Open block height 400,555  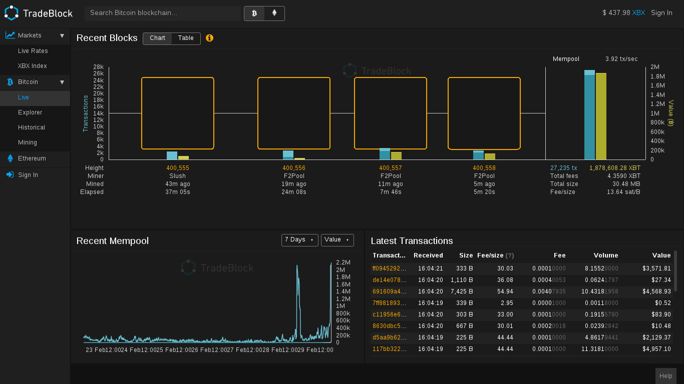(178, 168)
